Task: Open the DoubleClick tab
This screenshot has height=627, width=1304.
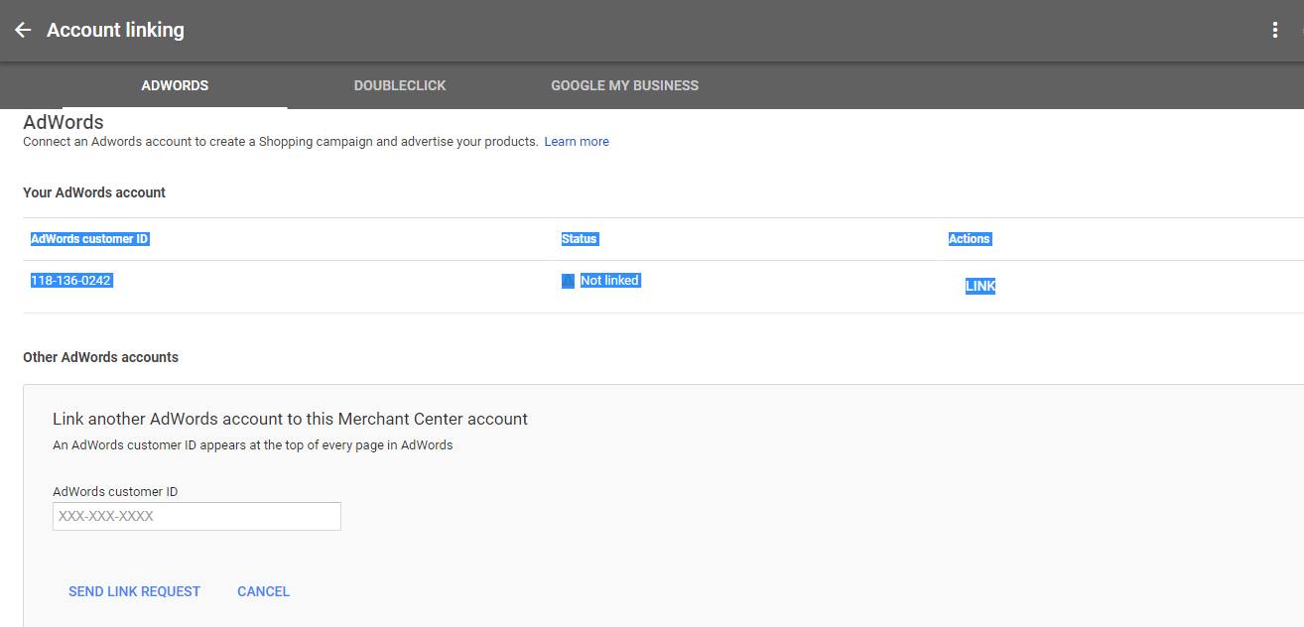Action: tap(400, 85)
